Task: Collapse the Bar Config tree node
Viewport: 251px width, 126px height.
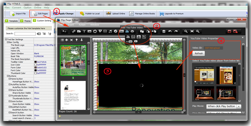Action: (8, 42)
